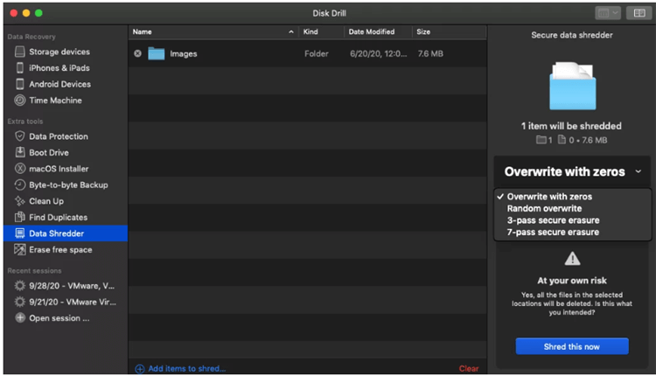Viewport: 656px width, 376px height.
Task: Open Byte-to-byte Backup tool
Action: point(68,185)
